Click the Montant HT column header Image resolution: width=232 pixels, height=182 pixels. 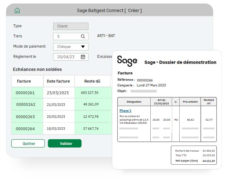pos(209,102)
